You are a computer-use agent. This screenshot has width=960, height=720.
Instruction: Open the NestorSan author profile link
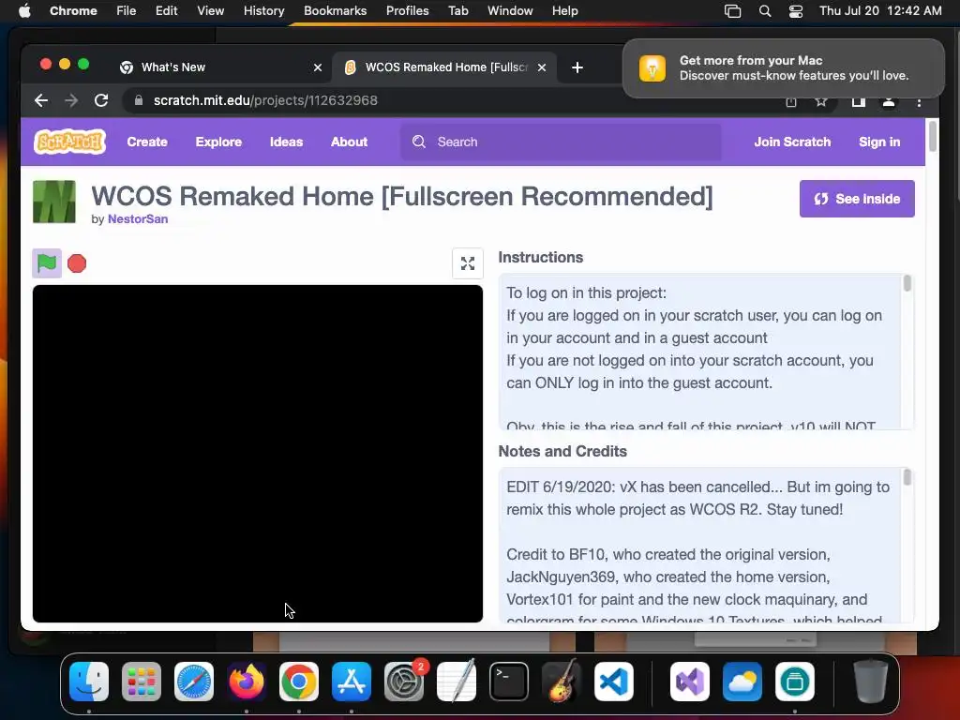138,218
